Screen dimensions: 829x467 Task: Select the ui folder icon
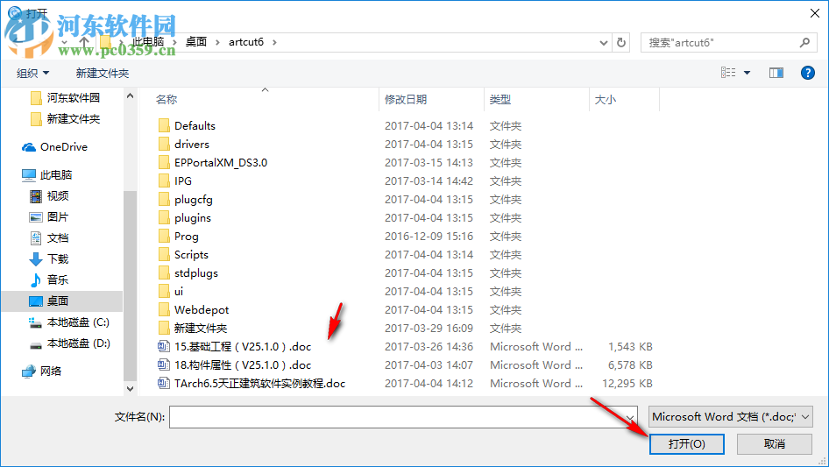tap(164, 292)
